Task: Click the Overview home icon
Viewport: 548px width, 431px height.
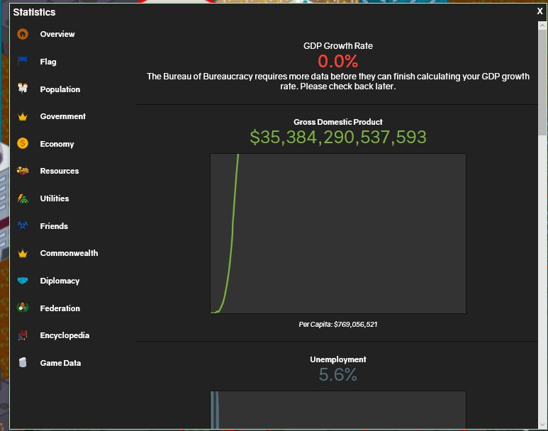Action: tap(23, 34)
